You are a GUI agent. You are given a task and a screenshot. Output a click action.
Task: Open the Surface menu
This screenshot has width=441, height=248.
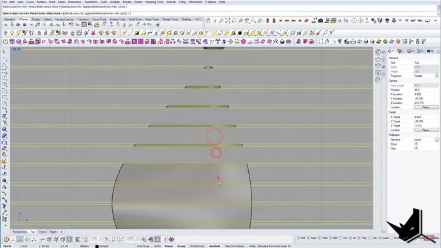pos(41,2)
